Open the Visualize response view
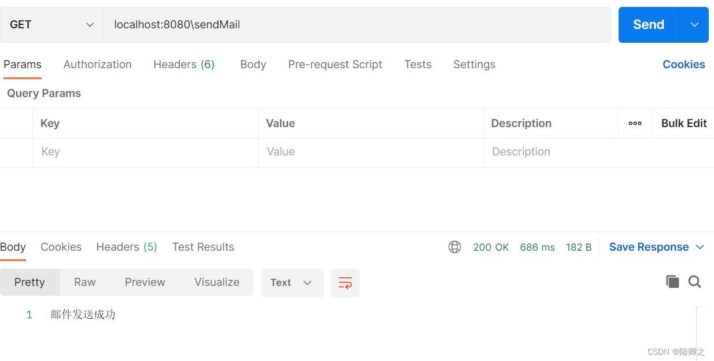Viewport: 714px width, 361px height. (x=217, y=282)
